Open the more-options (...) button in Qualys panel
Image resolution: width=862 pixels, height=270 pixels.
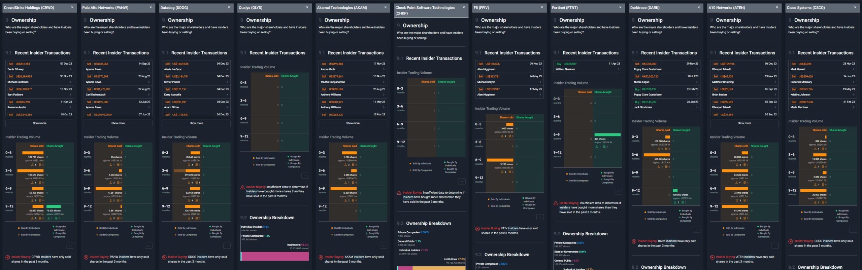[x=305, y=176]
